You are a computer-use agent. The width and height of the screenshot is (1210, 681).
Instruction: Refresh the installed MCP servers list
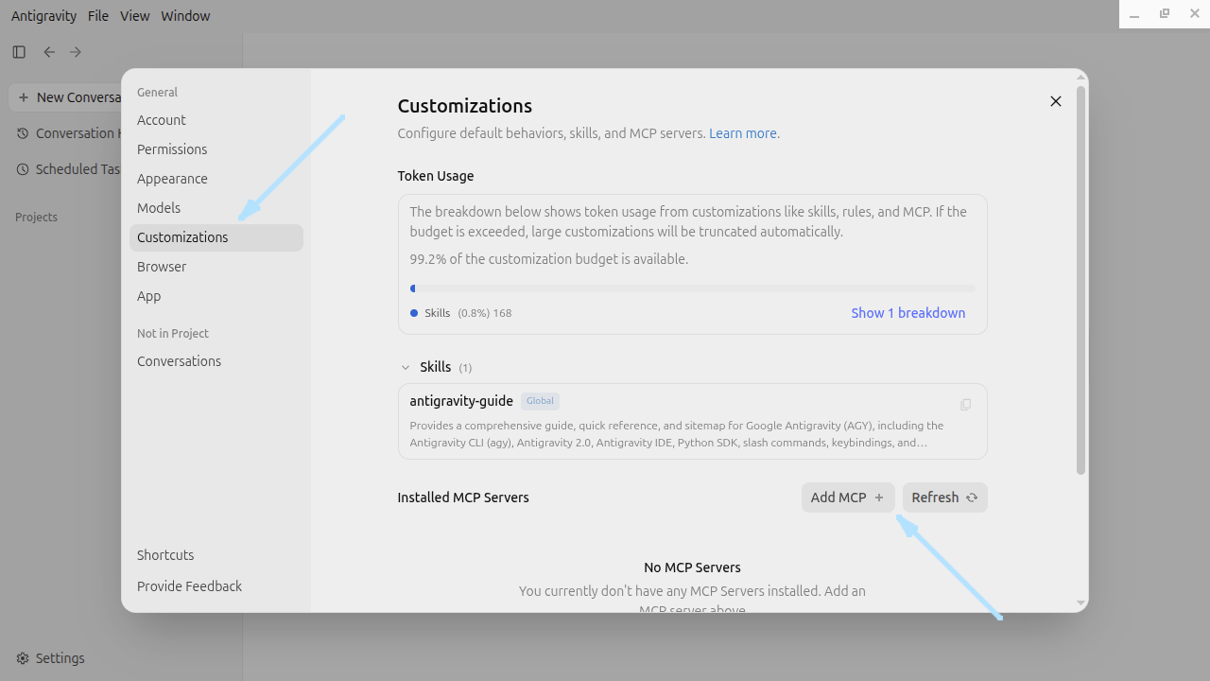click(944, 498)
